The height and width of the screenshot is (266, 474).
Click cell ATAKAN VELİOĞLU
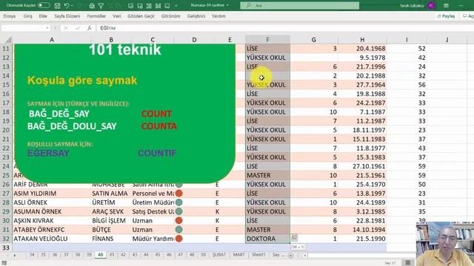52,239
